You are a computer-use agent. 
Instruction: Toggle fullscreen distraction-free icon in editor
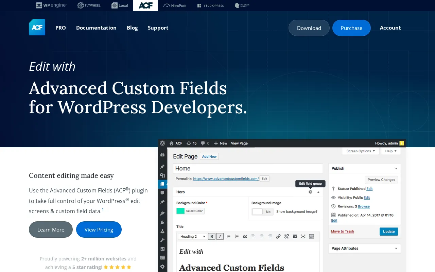pyautogui.click(x=303, y=236)
